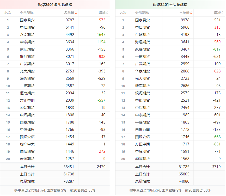Click long table 本日合计 value 58451
Viewport: 226px width, 196px height.
[x=69, y=167]
